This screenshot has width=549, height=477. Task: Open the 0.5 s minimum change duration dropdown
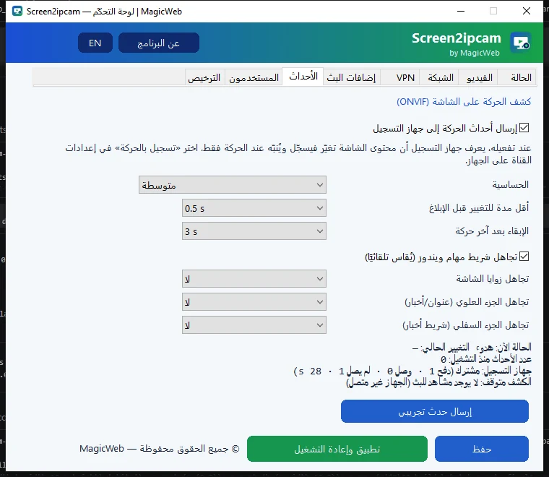(x=254, y=208)
